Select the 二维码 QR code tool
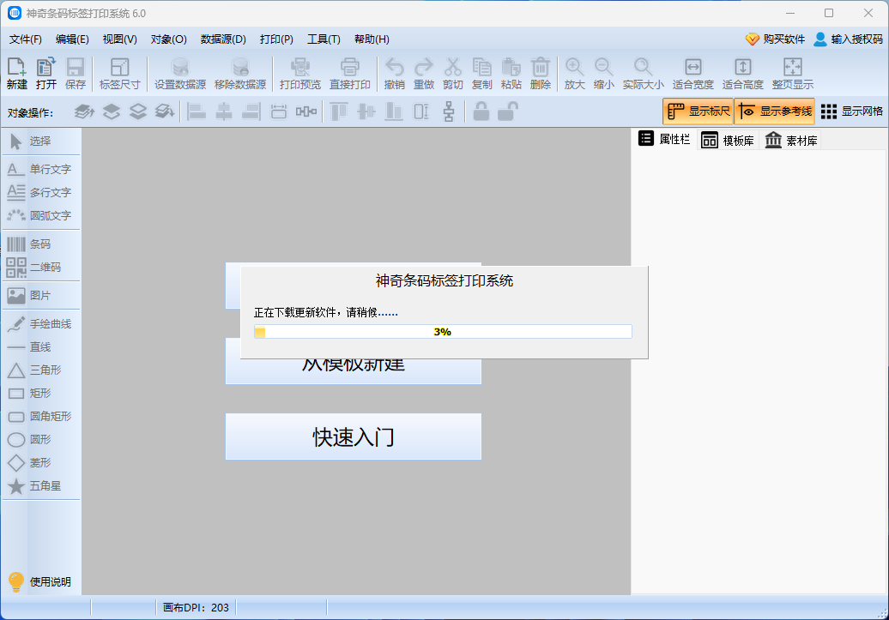Image resolution: width=889 pixels, height=620 pixels. click(41, 267)
